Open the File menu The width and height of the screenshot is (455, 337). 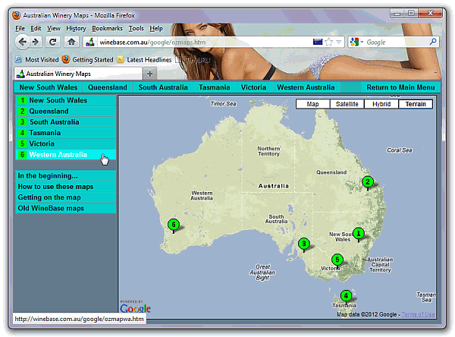click(20, 29)
